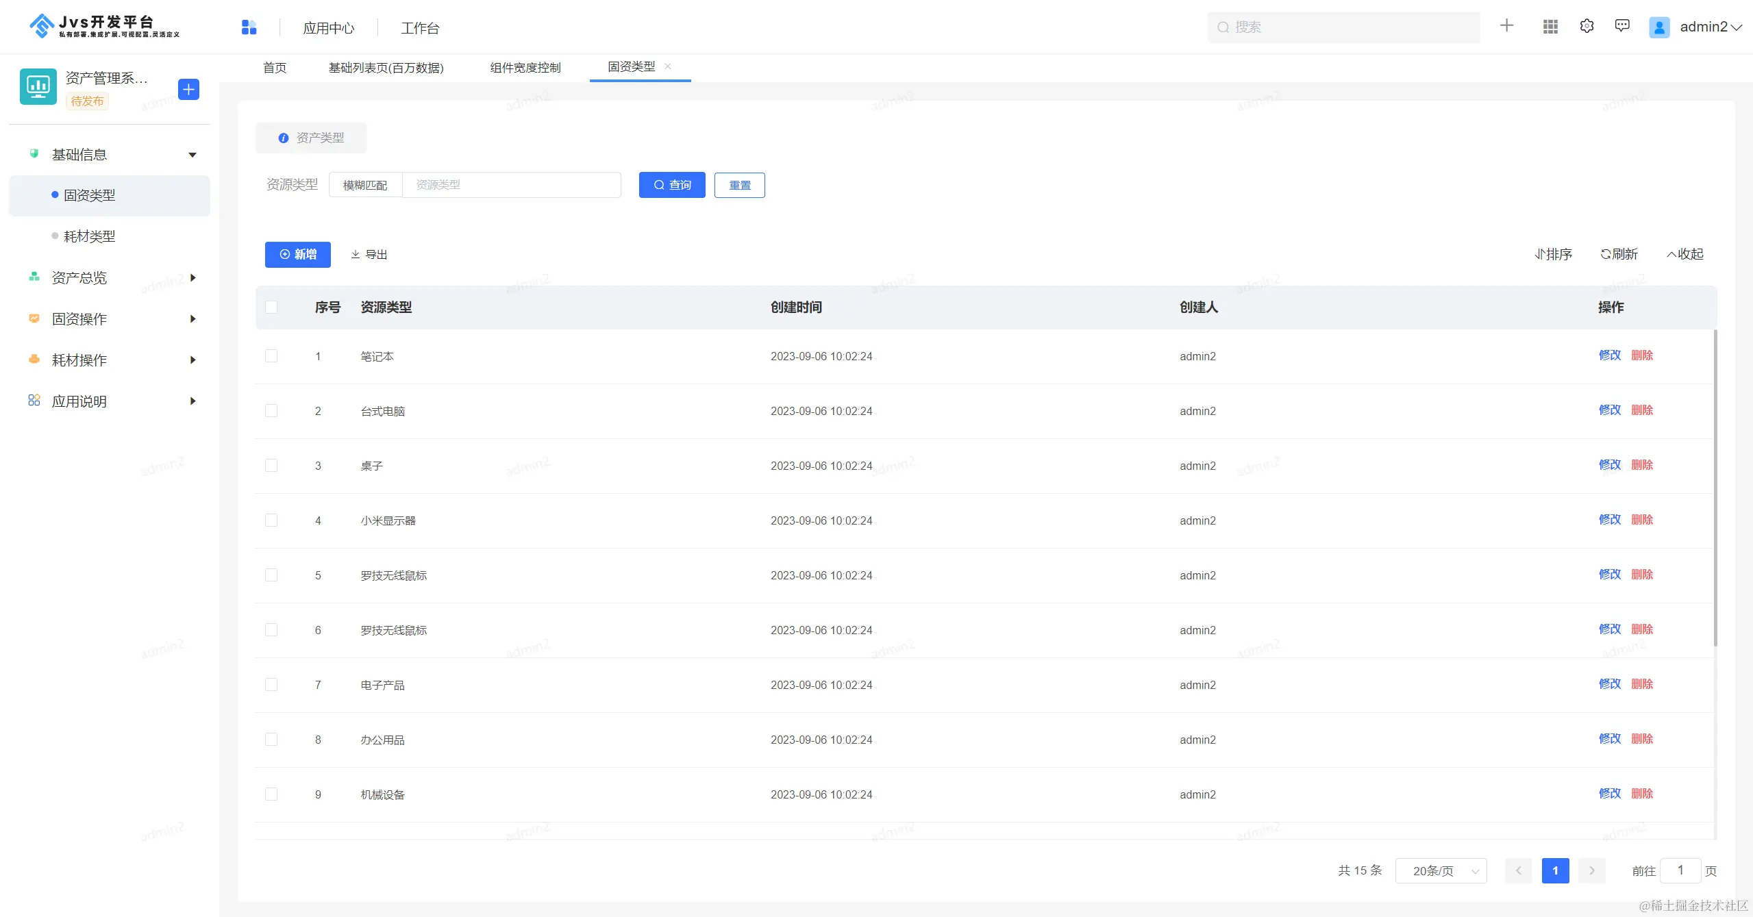1753x917 pixels.
Task: Click the 查询 search button
Action: 671,185
